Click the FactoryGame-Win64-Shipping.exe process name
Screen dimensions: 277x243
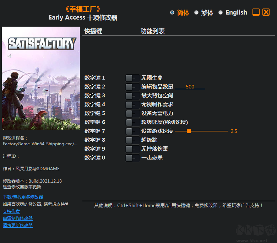pos(40,144)
